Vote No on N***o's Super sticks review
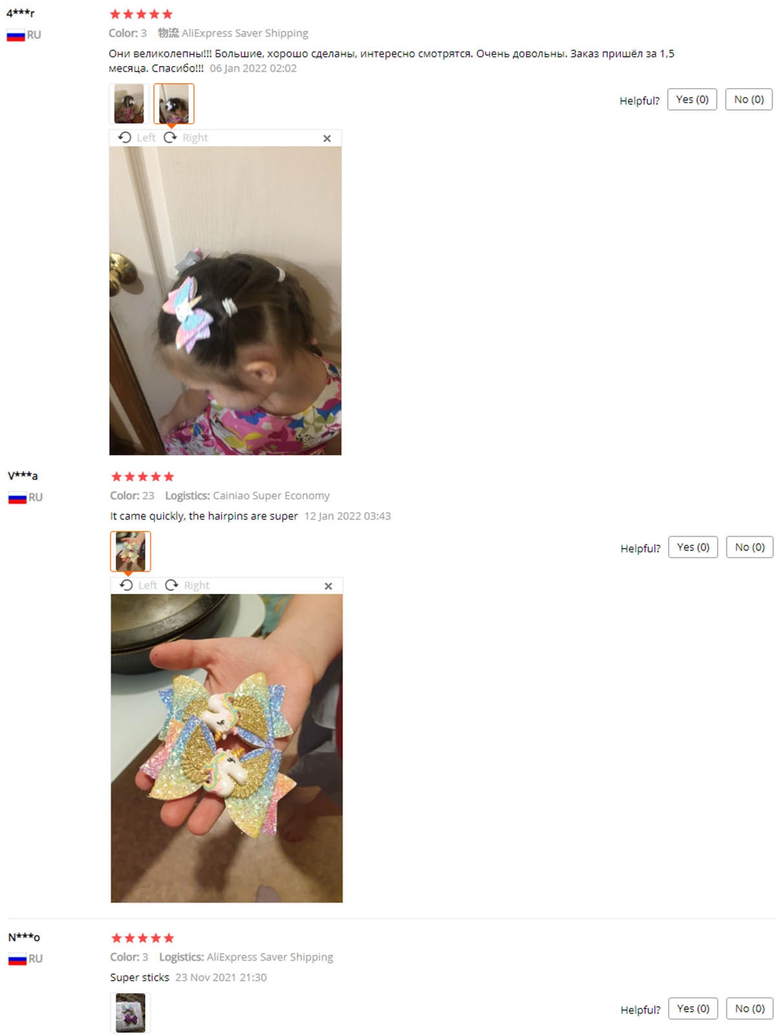Viewport: 776px width, 1035px height. (749, 1008)
